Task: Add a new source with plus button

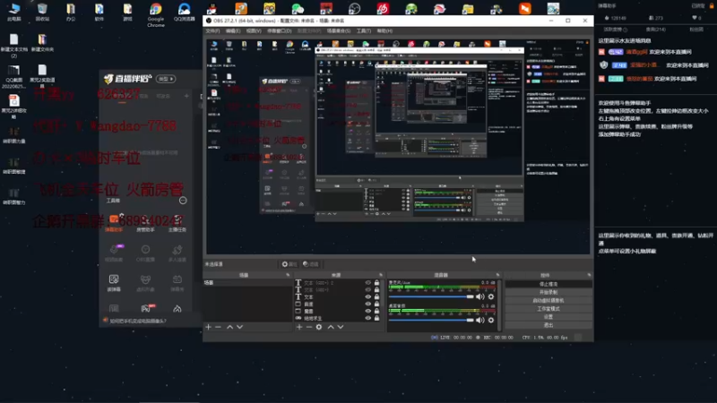Action: 299,327
